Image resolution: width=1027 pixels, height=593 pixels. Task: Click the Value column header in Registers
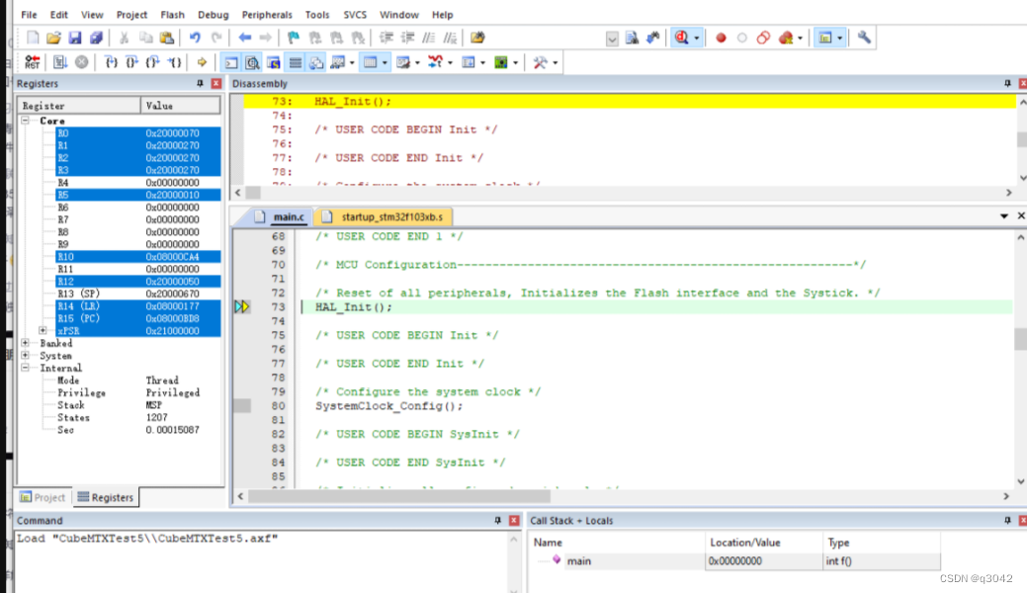coord(180,106)
